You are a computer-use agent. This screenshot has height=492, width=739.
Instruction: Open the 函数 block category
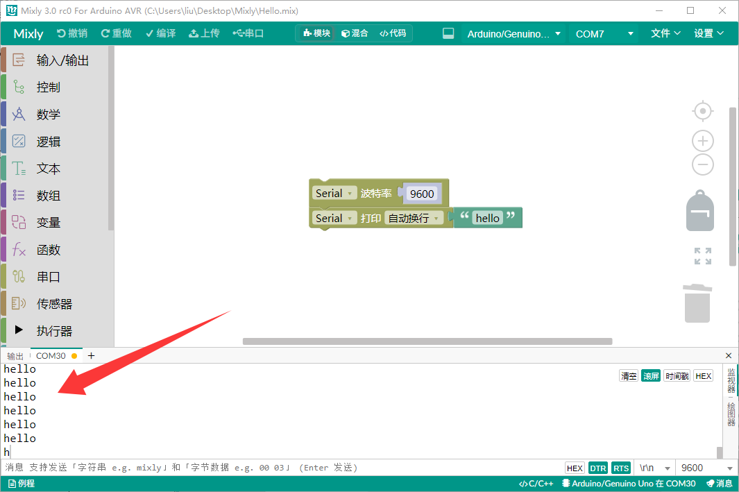[x=57, y=250]
